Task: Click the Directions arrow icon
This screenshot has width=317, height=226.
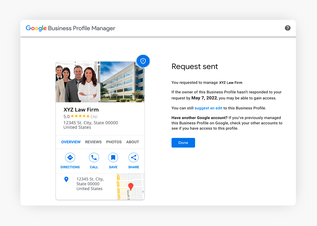Action: tap(70, 158)
